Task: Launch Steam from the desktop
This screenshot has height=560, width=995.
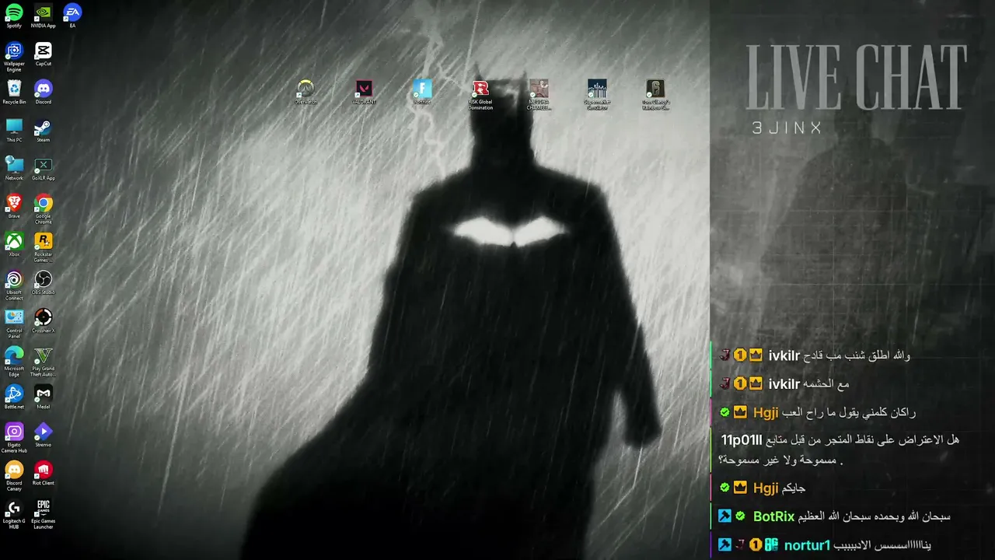Action: [x=44, y=130]
